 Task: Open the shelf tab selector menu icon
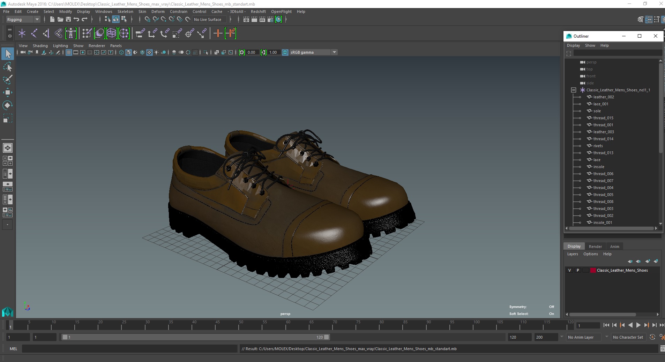pos(9,30)
